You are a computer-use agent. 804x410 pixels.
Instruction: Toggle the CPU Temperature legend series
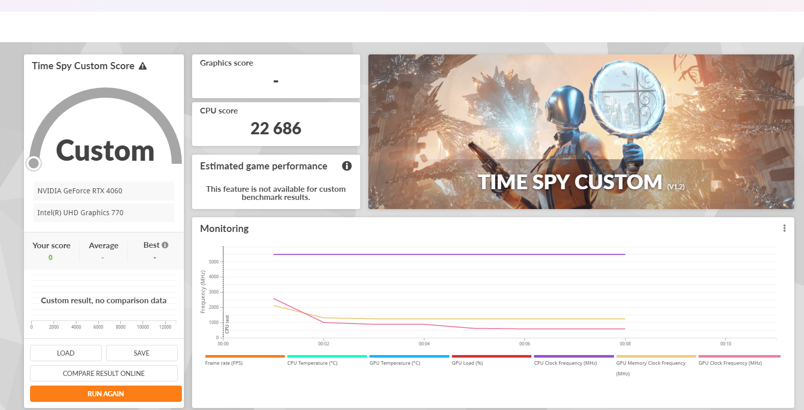click(312, 363)
